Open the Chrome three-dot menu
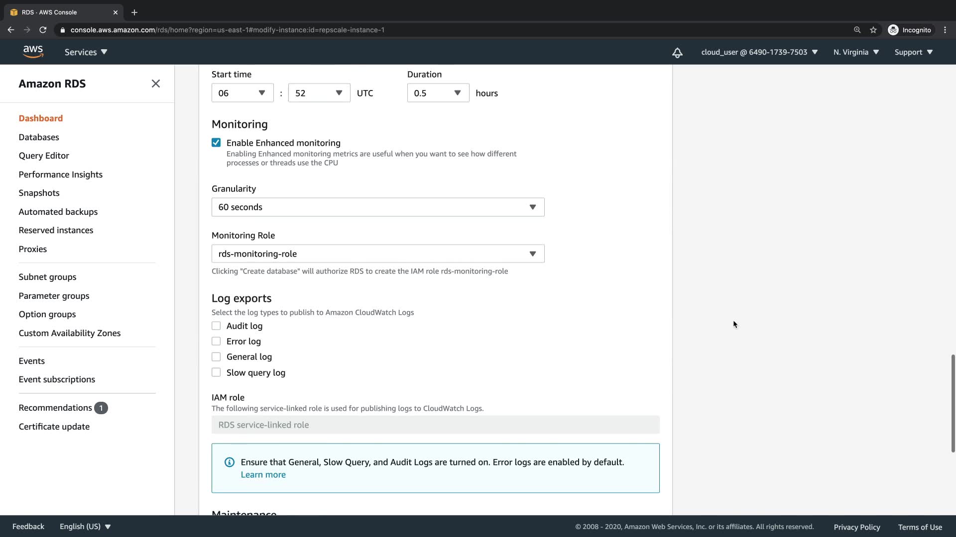 pos(945,30)
